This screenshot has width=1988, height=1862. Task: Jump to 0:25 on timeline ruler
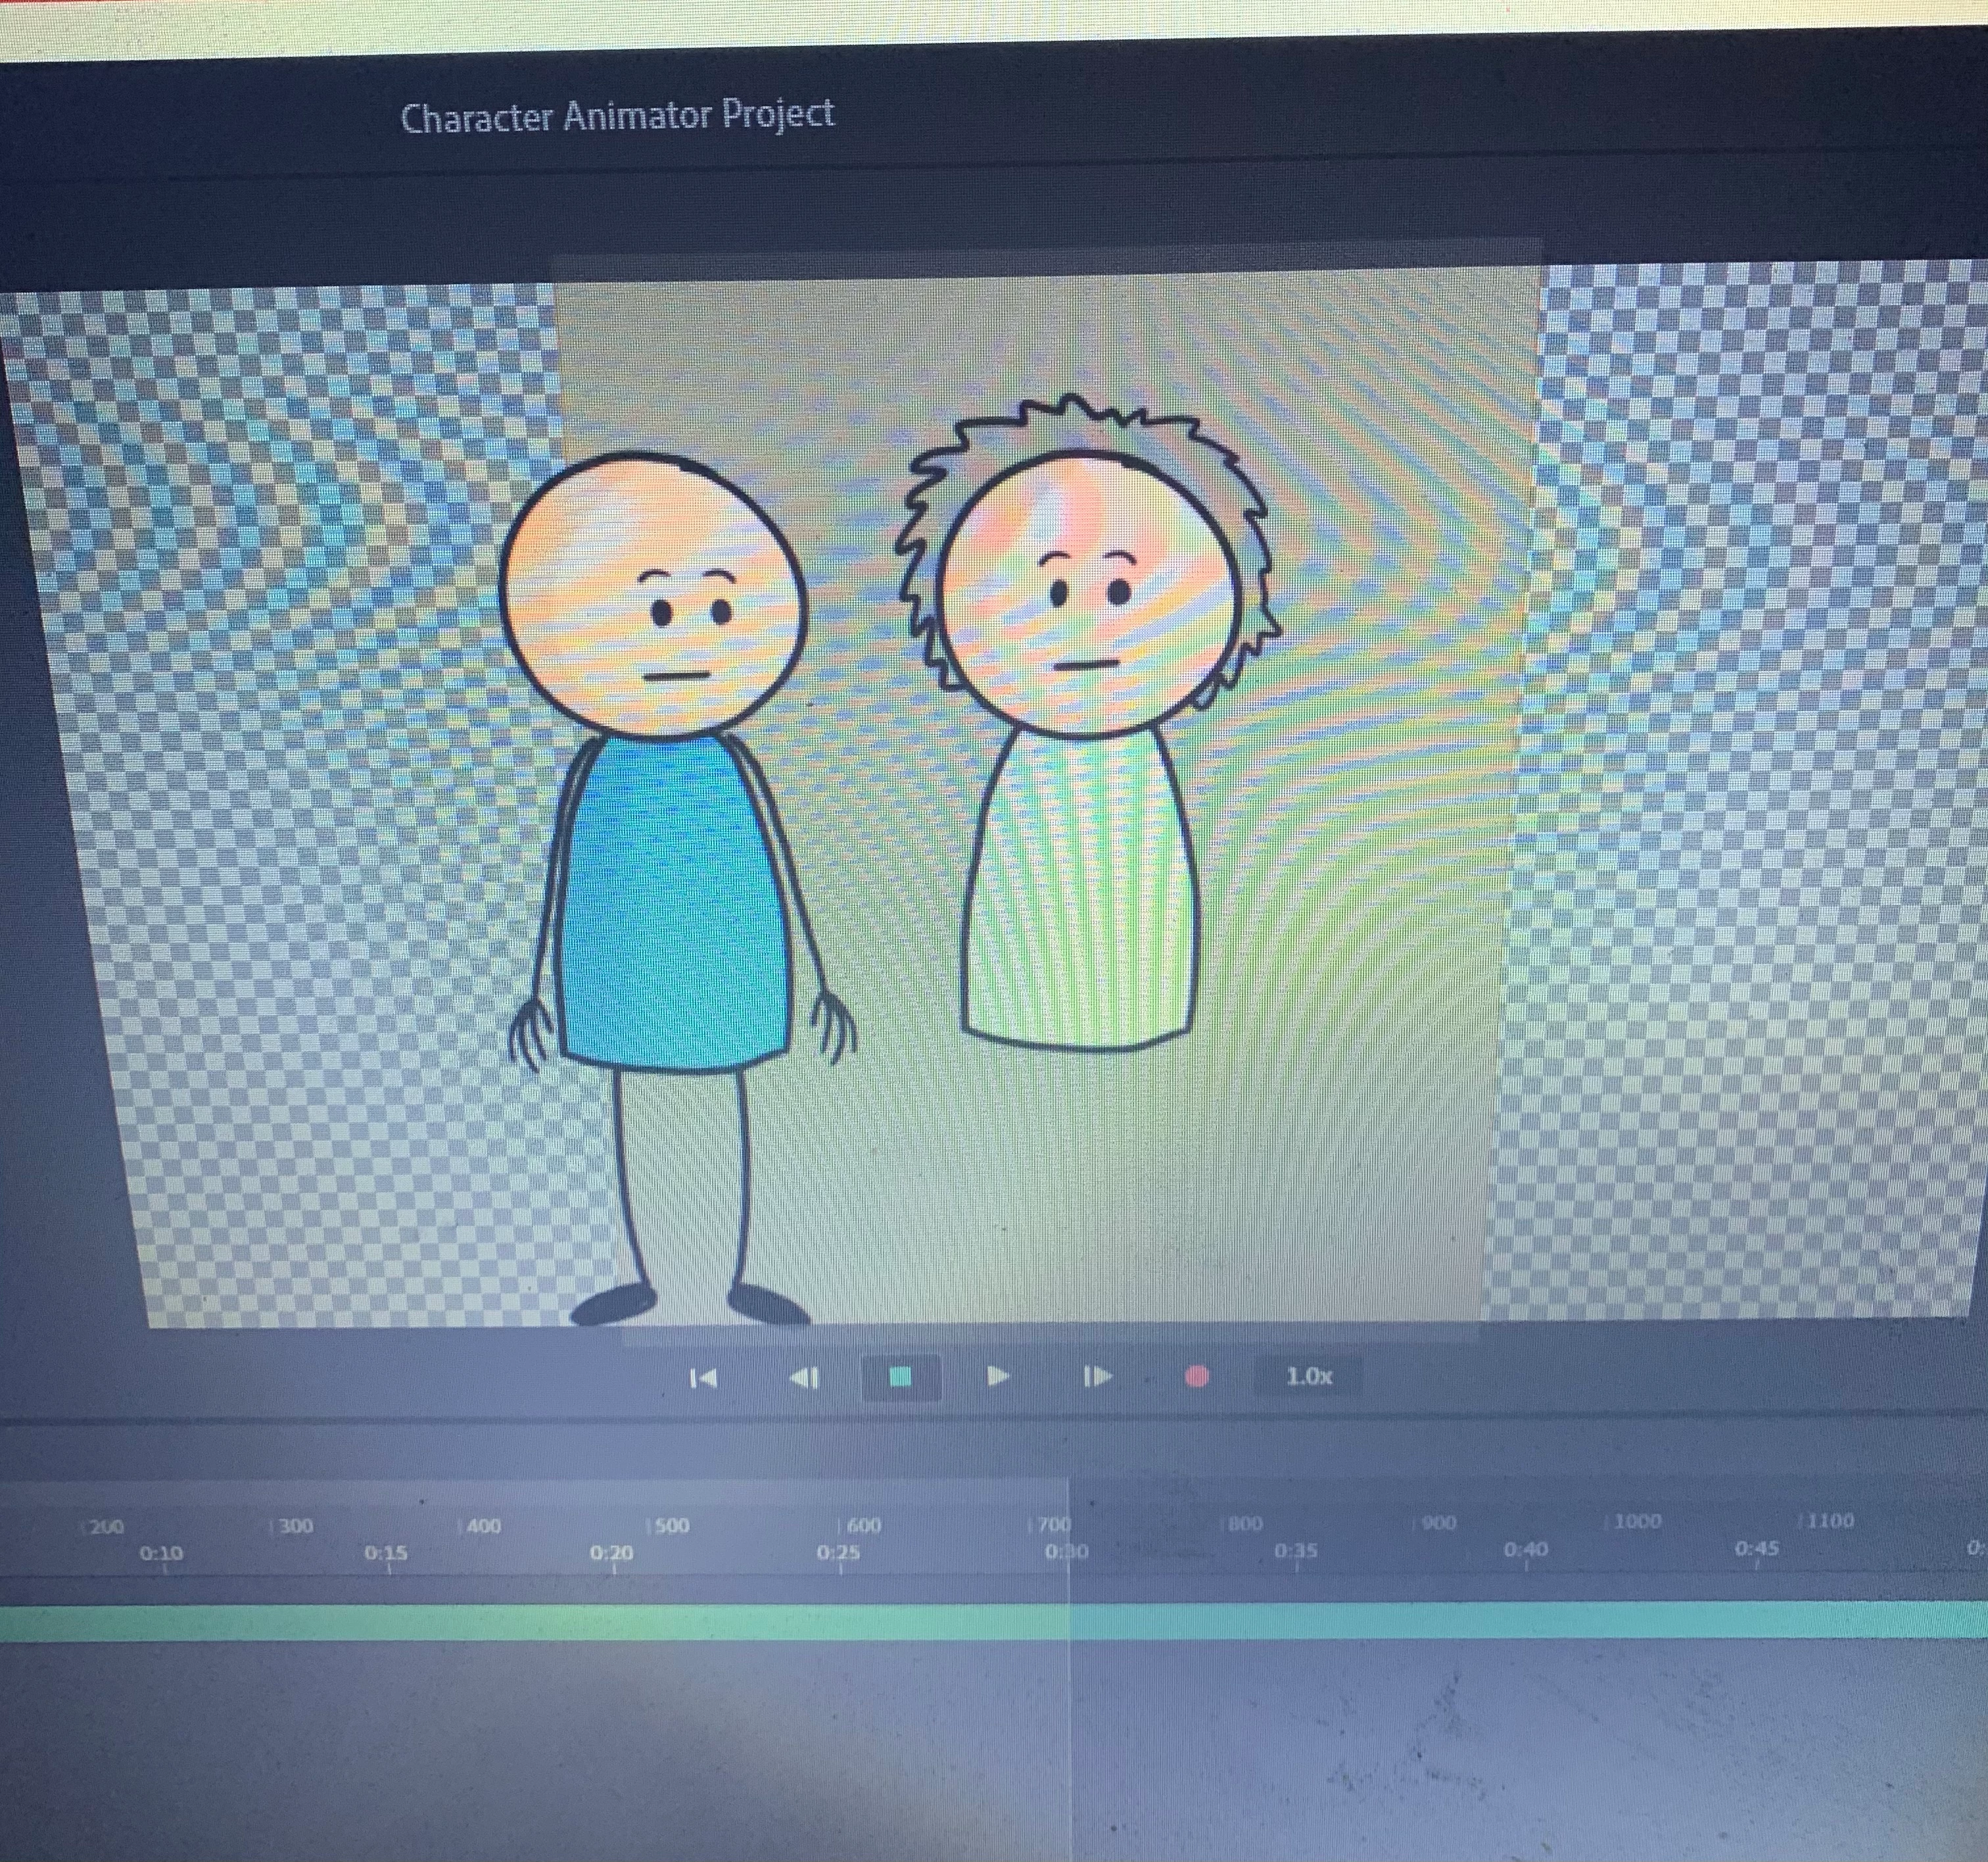838,1554
